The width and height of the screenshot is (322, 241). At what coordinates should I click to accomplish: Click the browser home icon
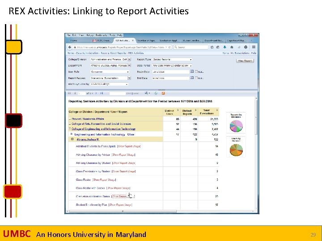[x=232, y=47]
